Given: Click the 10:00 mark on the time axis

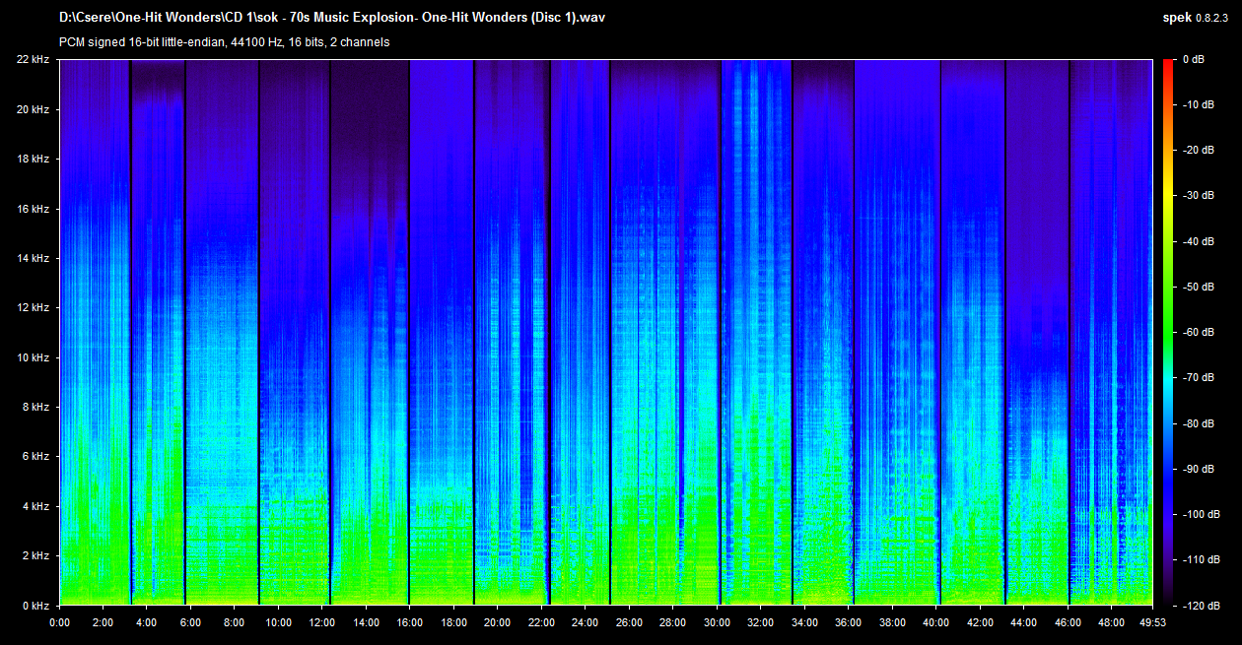Looking at the screenshot, I should point(278,622).
